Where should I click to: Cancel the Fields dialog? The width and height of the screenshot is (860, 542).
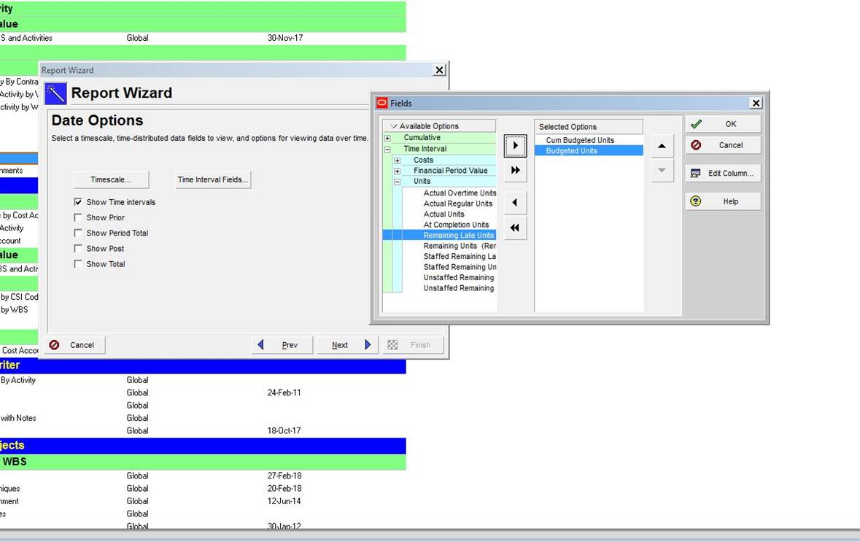tap(723, 145)
